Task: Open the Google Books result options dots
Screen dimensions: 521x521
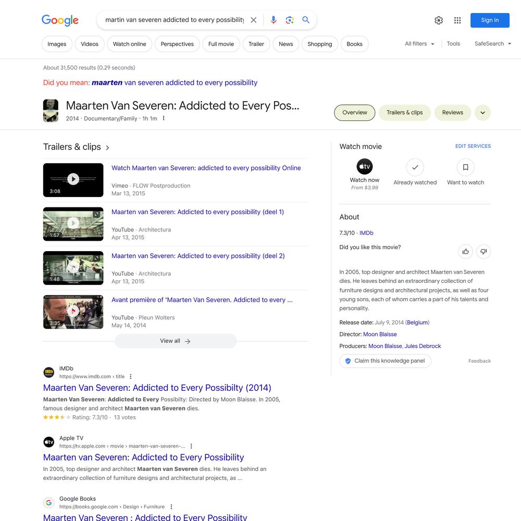Action: (x=171, y=507)
